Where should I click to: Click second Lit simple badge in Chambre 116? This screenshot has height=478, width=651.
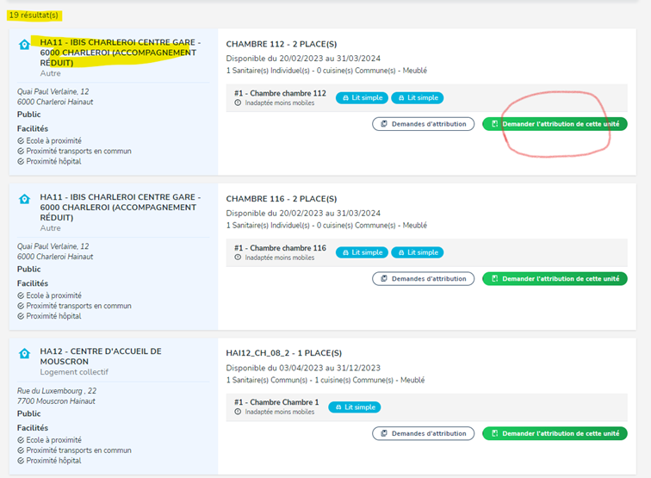418,252
